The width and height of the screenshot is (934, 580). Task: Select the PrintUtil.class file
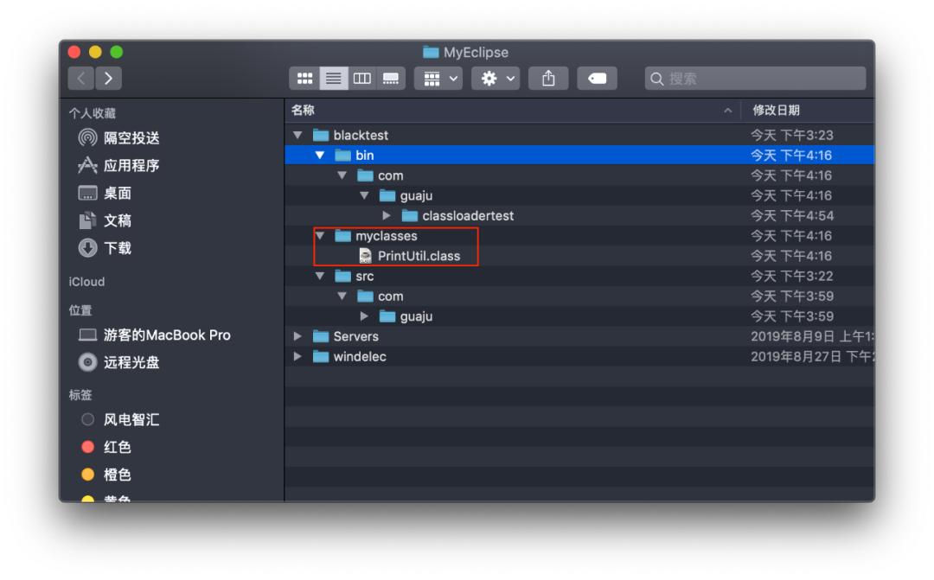click(x=579, y=256)
